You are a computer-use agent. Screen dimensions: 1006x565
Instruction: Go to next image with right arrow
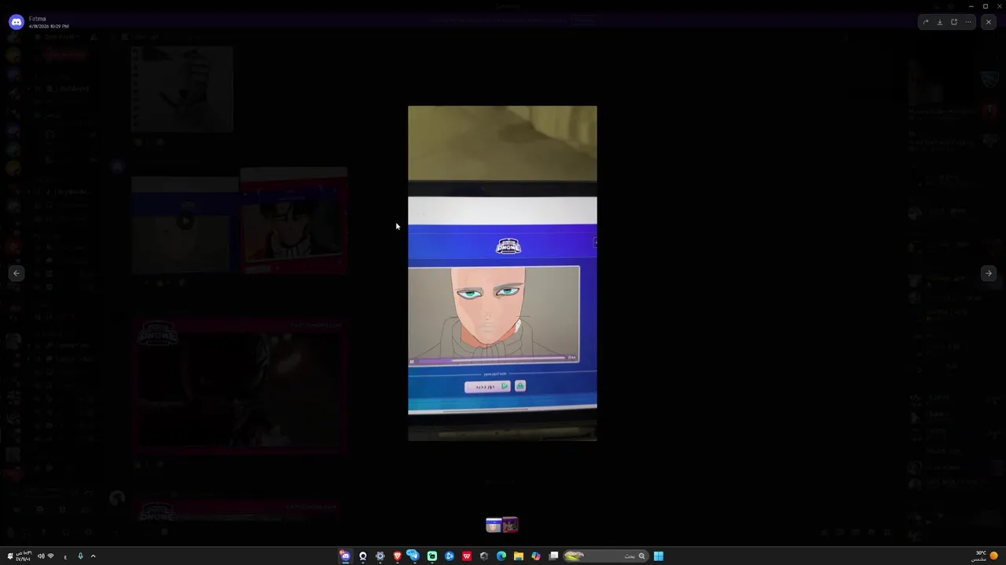pos(989,273)
